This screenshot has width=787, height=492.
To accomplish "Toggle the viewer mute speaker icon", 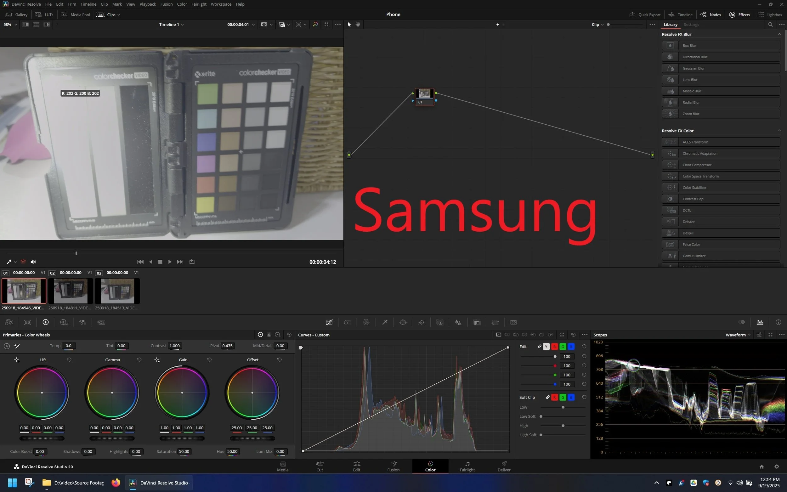I will tap(33, 262).
